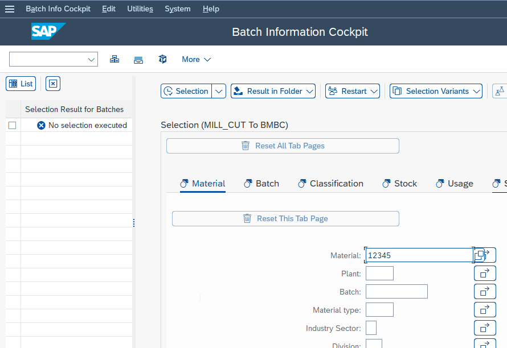Execute the Selection button
Image resolution: width=507 pixels, height=348 pixels.
(x=186, y=91)
